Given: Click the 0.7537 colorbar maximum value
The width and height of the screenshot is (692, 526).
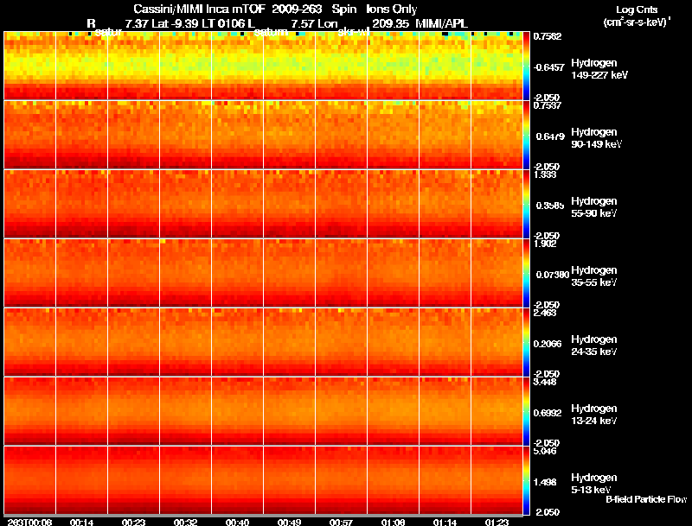Looking at the screenshot, I should 548,105.
